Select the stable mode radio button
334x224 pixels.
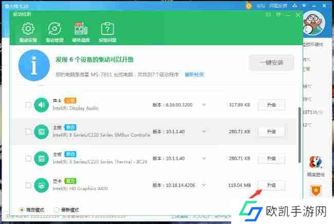(x=22, y=210)
